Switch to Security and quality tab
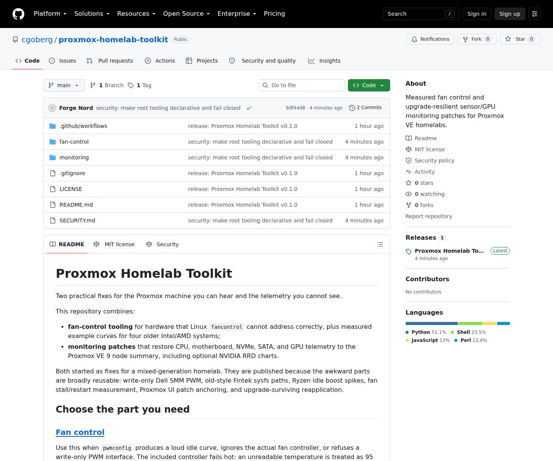The image size is (553, 461). coord(262,61)
